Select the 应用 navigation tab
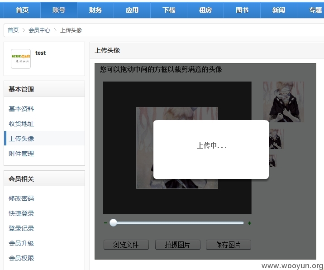Image resolution: width=324 pixels, height=270 pixels. tap(132, 10)
